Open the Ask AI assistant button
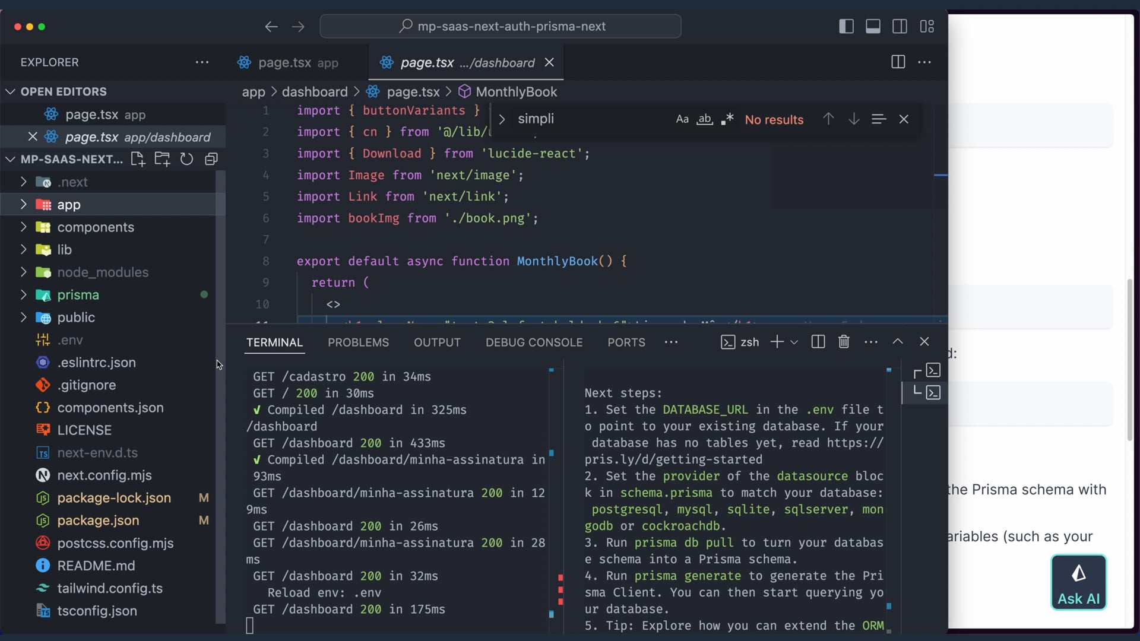 click(1078, 582)
